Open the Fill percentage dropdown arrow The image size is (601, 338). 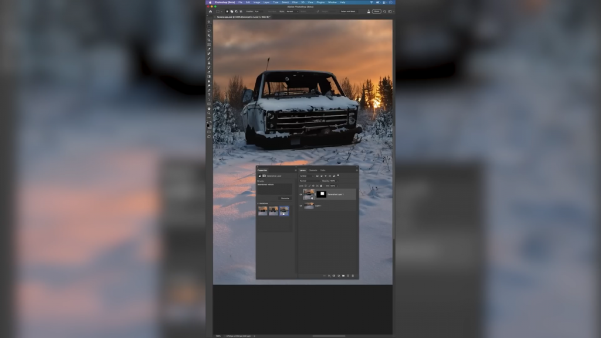coord(337,186)
